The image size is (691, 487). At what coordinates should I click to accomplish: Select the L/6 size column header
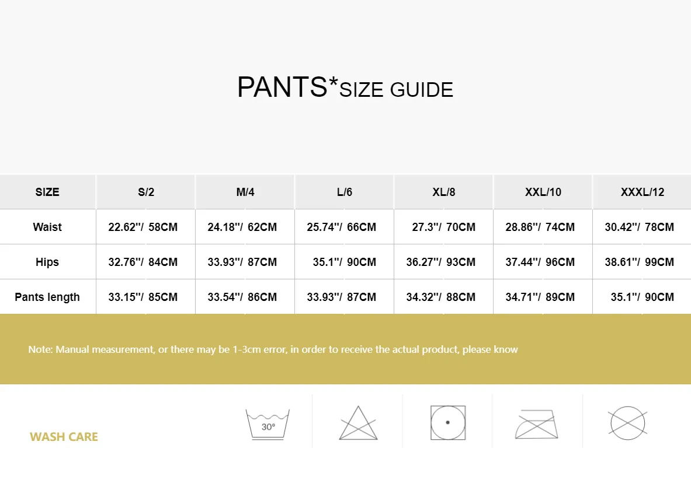point(344,192)
